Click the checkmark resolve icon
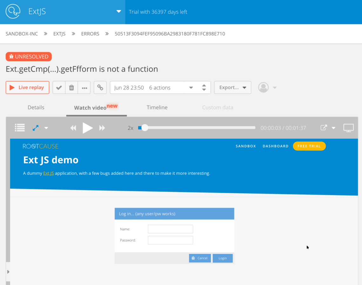This screenshot has height=285, width=362. click(59, 88)
